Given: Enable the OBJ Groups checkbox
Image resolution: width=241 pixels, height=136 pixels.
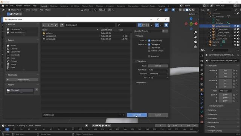Looking at the screenshot, I should pyautogui.click(x=149, y=48).
